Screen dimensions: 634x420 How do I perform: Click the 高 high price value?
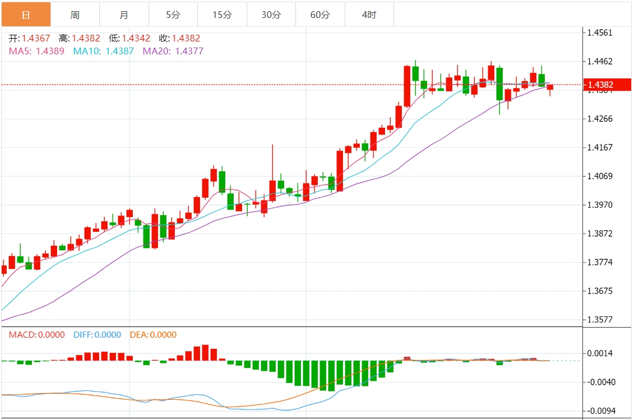coord(80,39)
